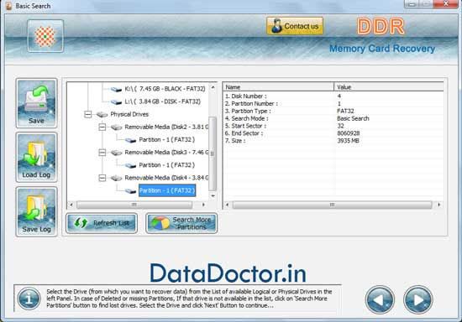
Task: Click drive tree scroll up arrow
Action: [x=213, y=87]
